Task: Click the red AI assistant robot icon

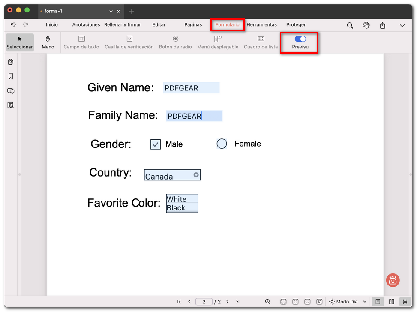Action: click(x=393, y=280)
